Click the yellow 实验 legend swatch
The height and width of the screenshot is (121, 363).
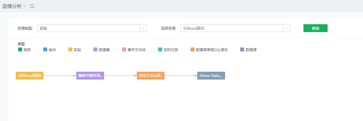point(70,50)
